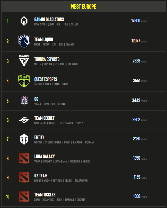Click the Team Liquid name
The width and height of the screenshot is (167, 208).
(x=43, y=39)
